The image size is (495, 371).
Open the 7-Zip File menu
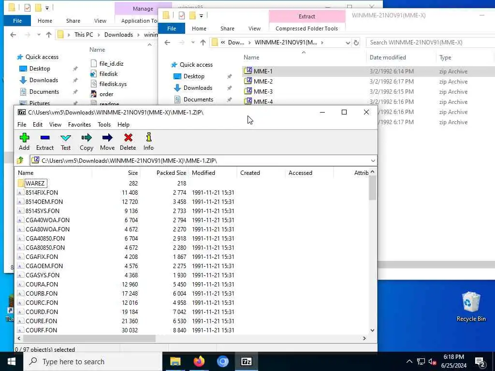22,125
